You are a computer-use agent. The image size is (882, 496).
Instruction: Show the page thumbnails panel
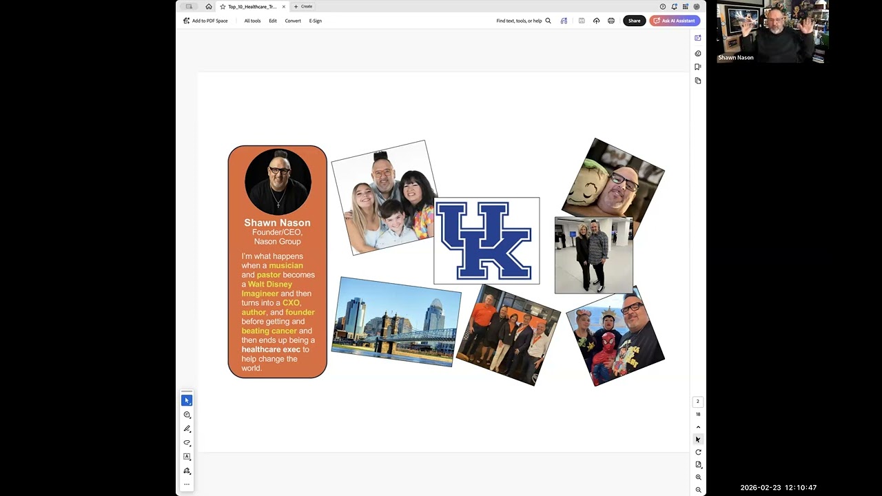tap(698, 81)
